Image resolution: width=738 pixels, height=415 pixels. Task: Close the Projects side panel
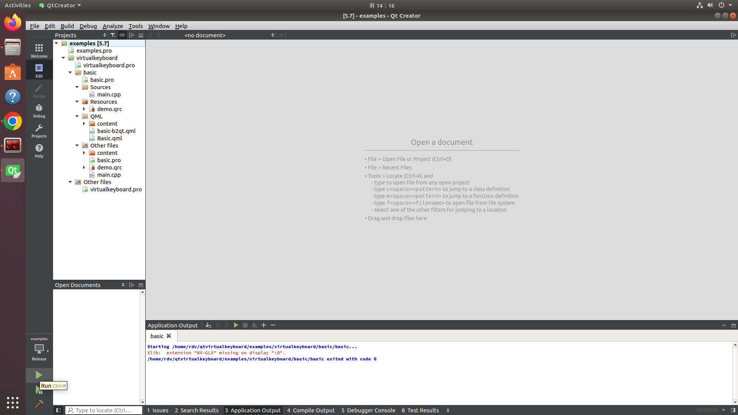click(141, 35)
